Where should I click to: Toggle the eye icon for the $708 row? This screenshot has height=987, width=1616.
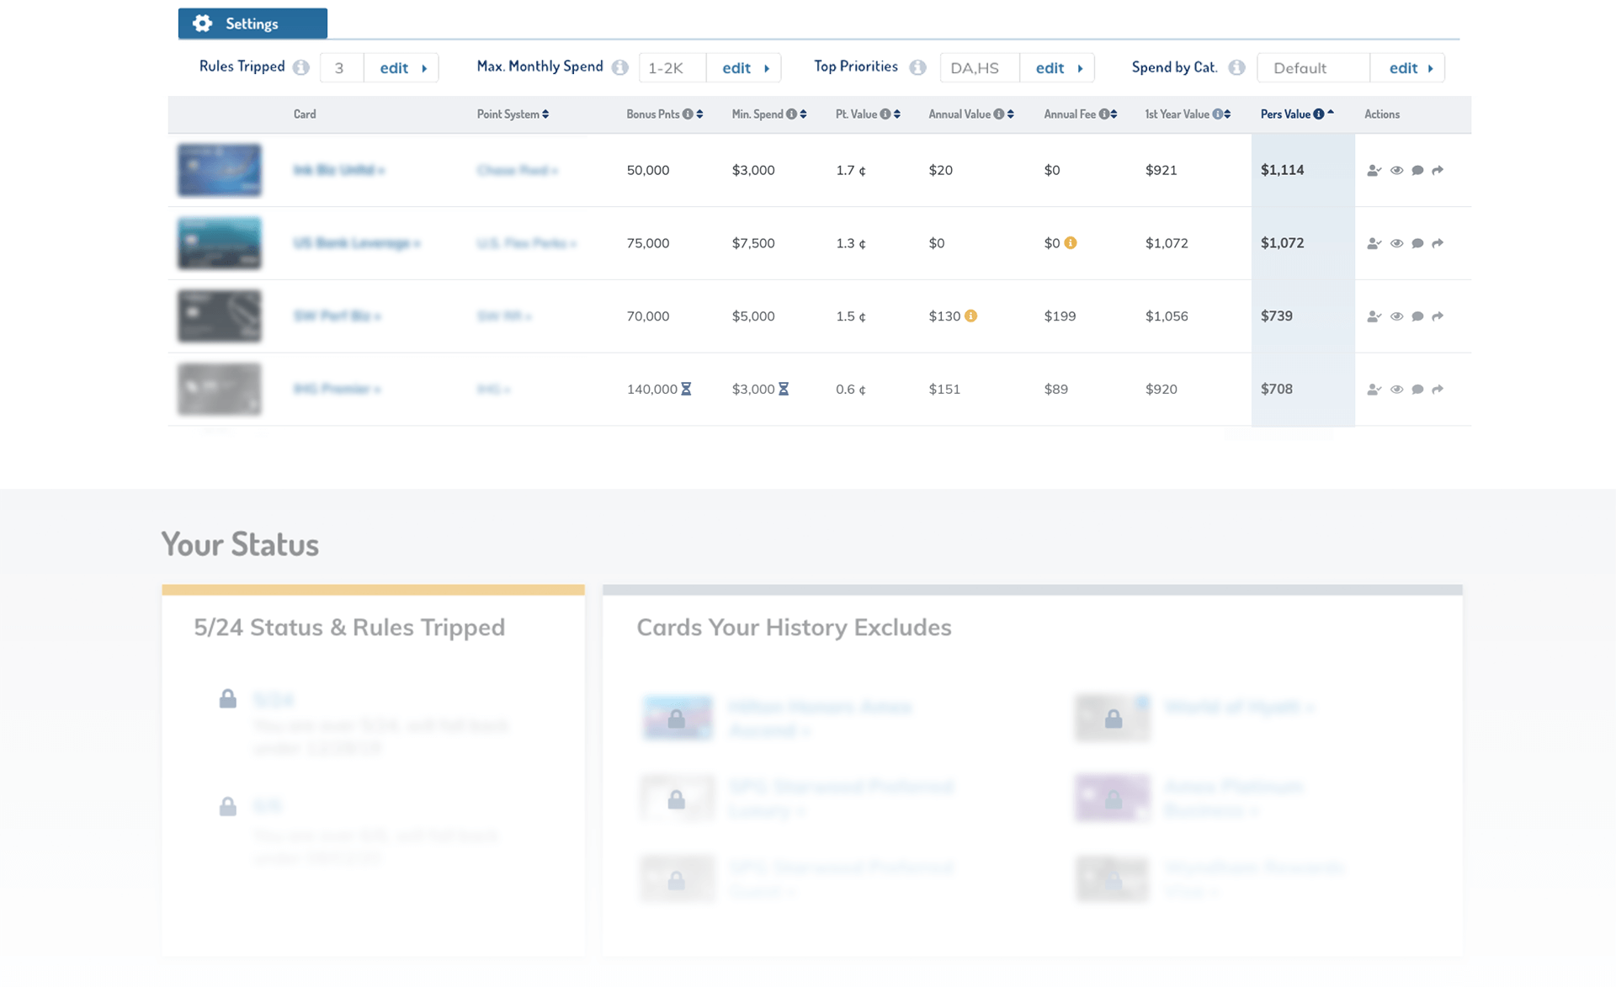pyautogui.click(x=1396, y=389)
